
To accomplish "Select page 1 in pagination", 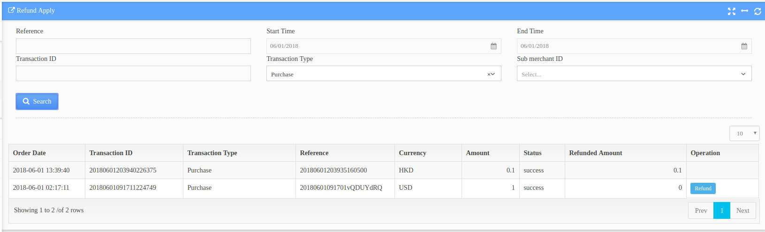I will [722, 210].
